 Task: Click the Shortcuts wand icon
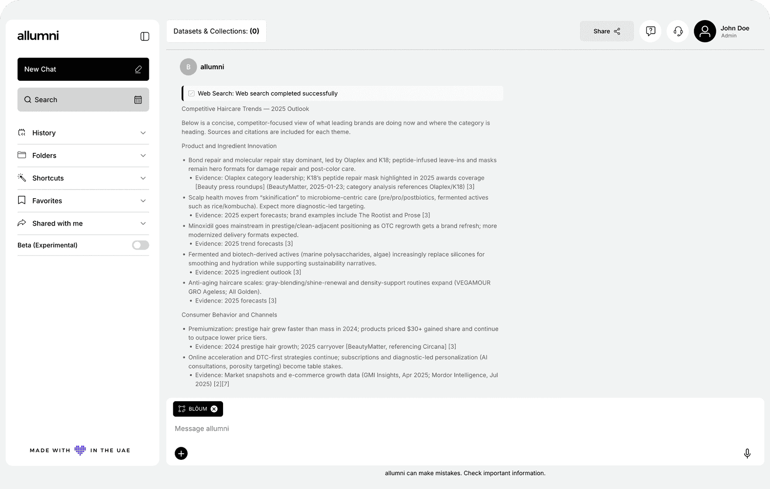pos(22,178)
